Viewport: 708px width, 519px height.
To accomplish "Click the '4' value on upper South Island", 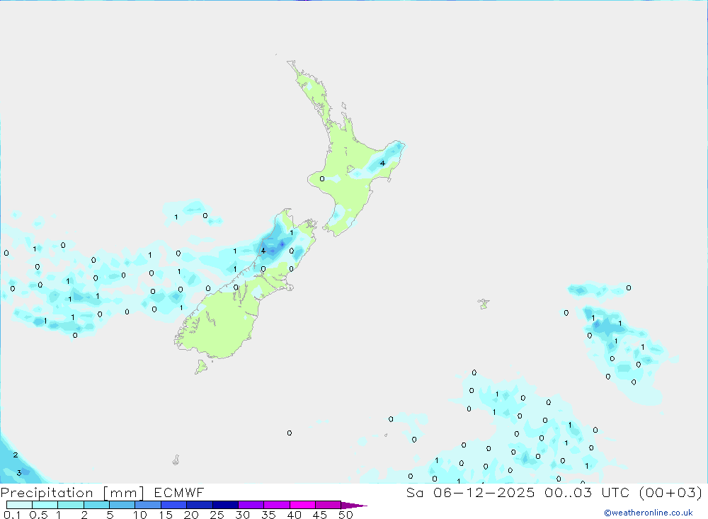I will 263,251.
